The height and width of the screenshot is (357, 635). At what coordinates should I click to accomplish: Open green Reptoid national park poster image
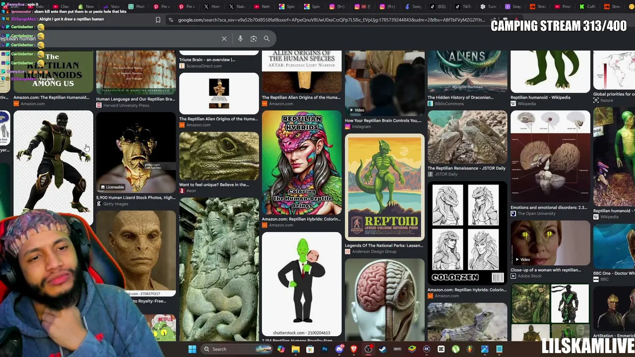point(384,187)
